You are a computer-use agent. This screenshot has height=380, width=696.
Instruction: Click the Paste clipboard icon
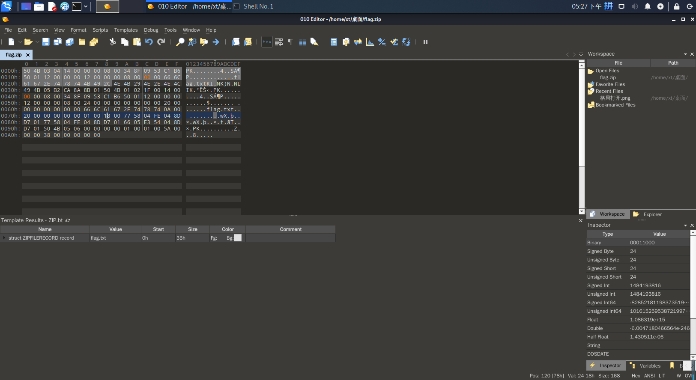point(137,42)
